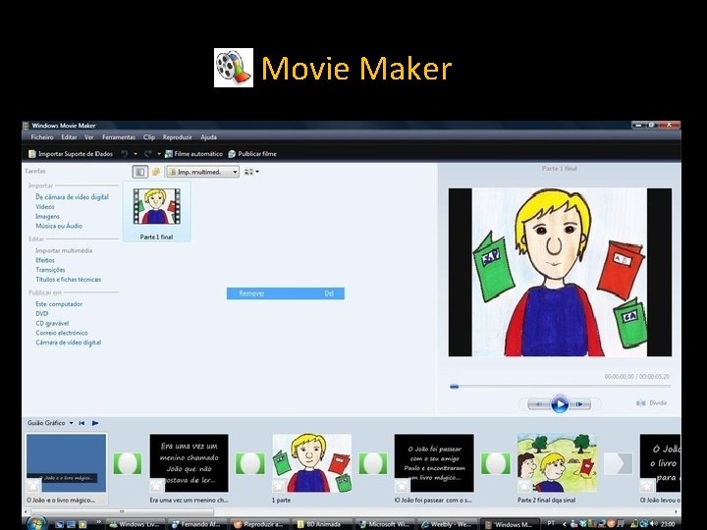Click the Filme automático toolbar button

(x=193, y=154)
